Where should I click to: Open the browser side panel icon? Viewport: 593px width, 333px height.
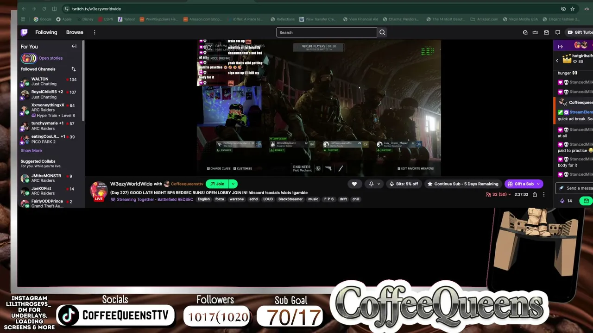coord(54,9)
